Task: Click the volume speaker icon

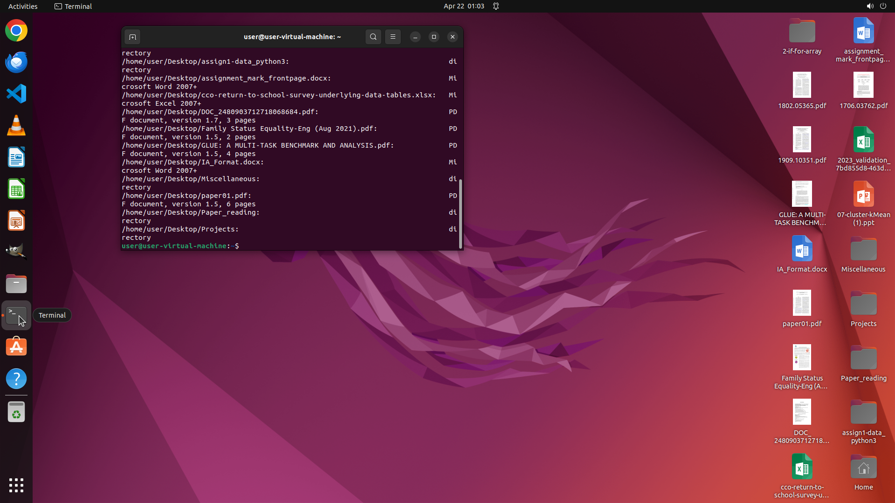Action: click(869, 6)
